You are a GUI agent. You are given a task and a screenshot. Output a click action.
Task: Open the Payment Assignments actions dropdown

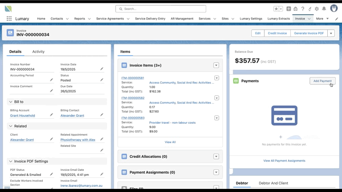(x=216, y=172)
